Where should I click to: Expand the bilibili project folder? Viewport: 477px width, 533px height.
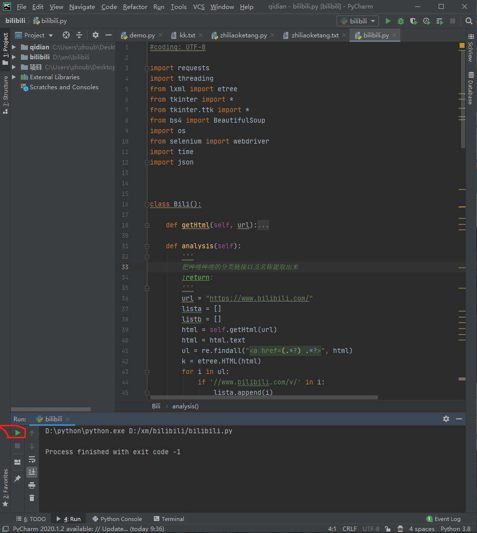[x=14, y=57]
